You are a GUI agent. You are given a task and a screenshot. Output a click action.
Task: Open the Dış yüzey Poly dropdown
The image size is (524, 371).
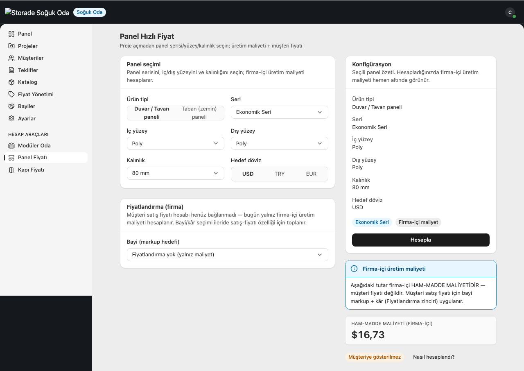(280, 143)
